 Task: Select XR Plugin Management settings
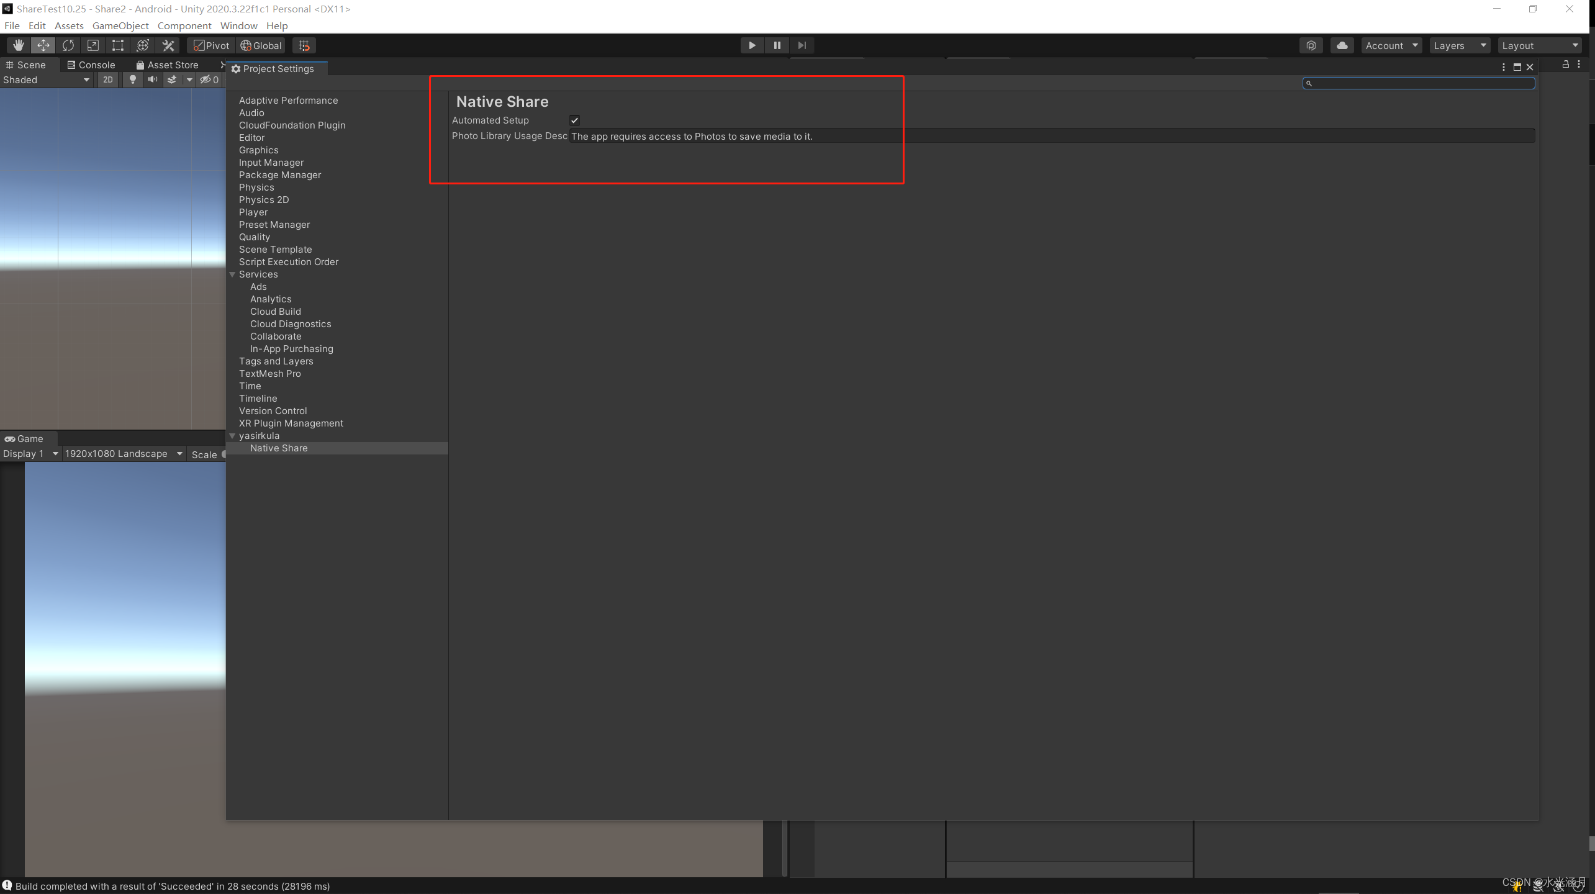[291, 423]
